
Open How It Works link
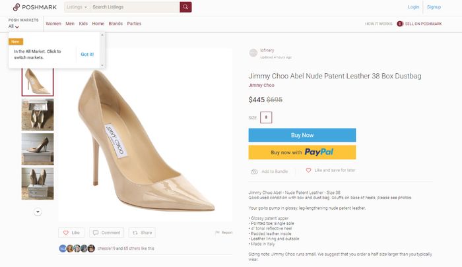tap(379, 24)
